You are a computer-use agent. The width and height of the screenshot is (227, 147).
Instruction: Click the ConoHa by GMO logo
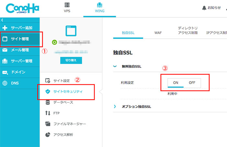(x=22, y=8)
